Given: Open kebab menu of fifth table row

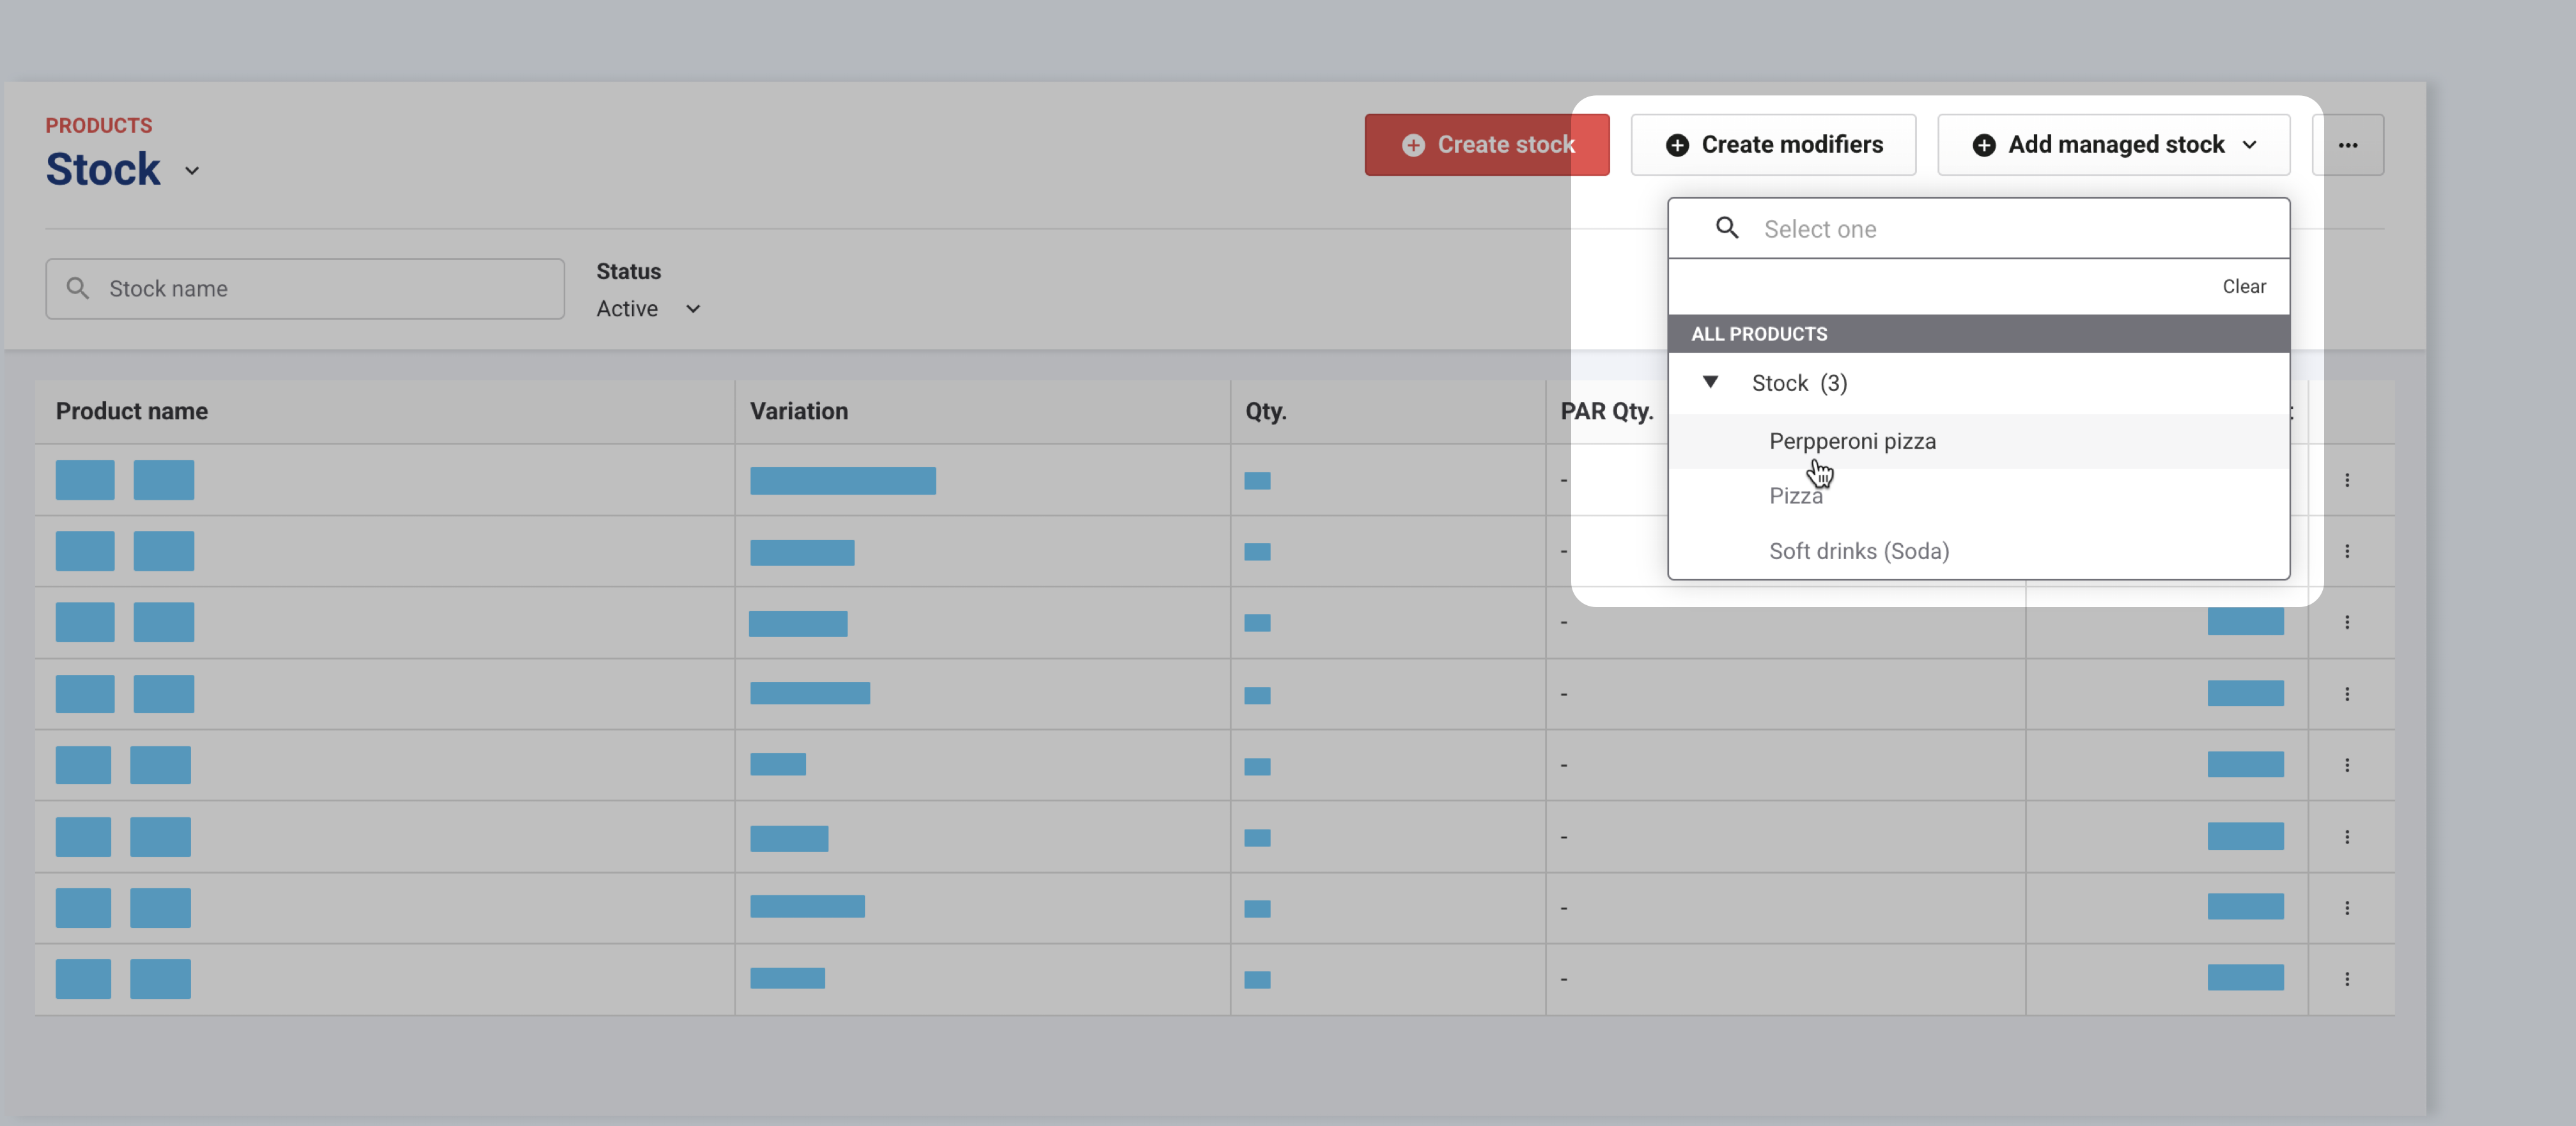Looking at the screenshot, I should click(2346, 765).
